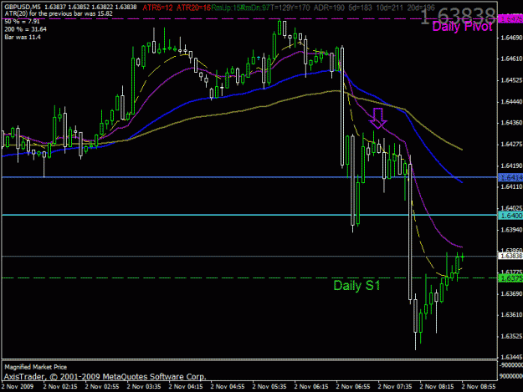Click the 1.64275 price axis label

[511, 145]
